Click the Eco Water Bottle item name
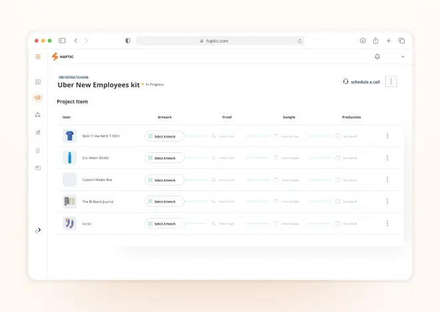The height and width of the screenshot is (312, 440). click(95, 158)
